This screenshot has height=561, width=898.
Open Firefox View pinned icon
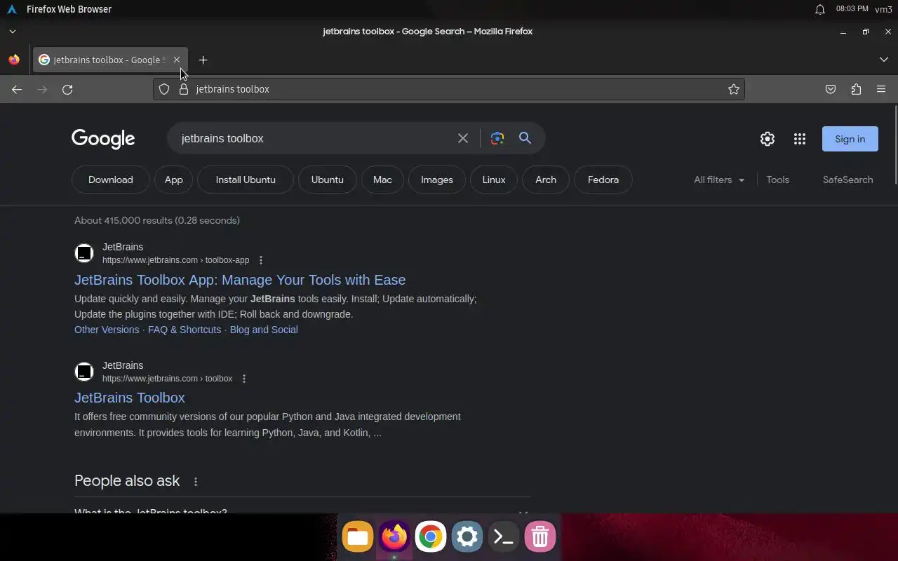14,60
